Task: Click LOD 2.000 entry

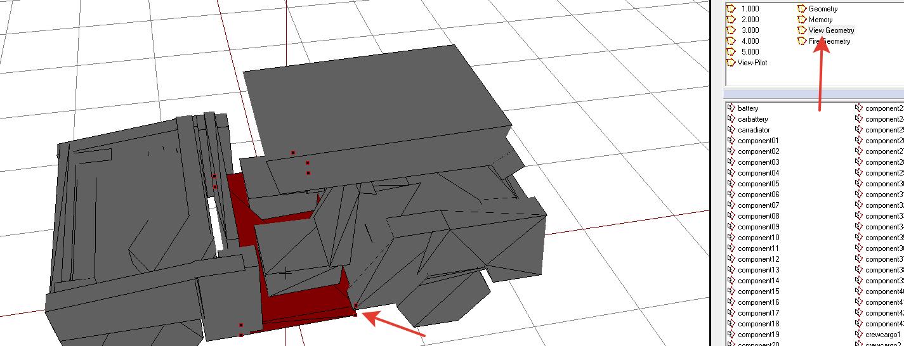Action: [x=749, y=20]
